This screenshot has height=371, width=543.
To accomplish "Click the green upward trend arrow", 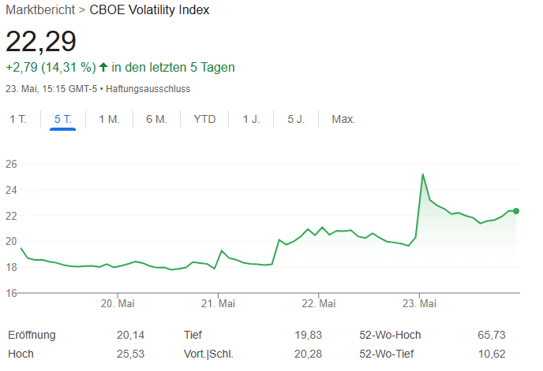I will coord(103,68).
